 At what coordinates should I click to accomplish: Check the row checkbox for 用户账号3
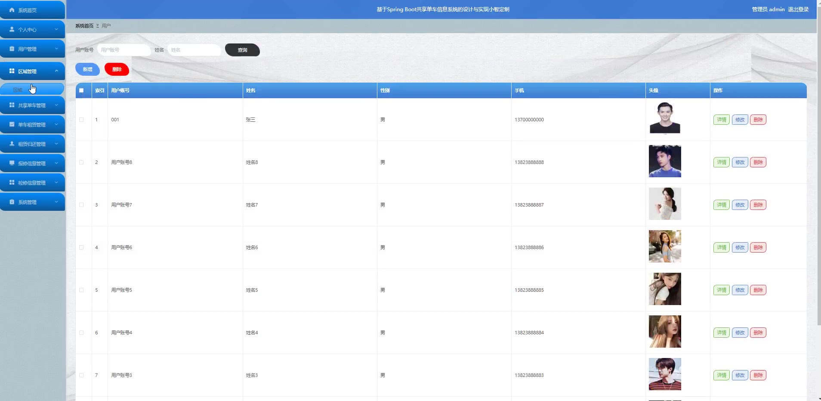pyautogui.click(x=81, y=375)
